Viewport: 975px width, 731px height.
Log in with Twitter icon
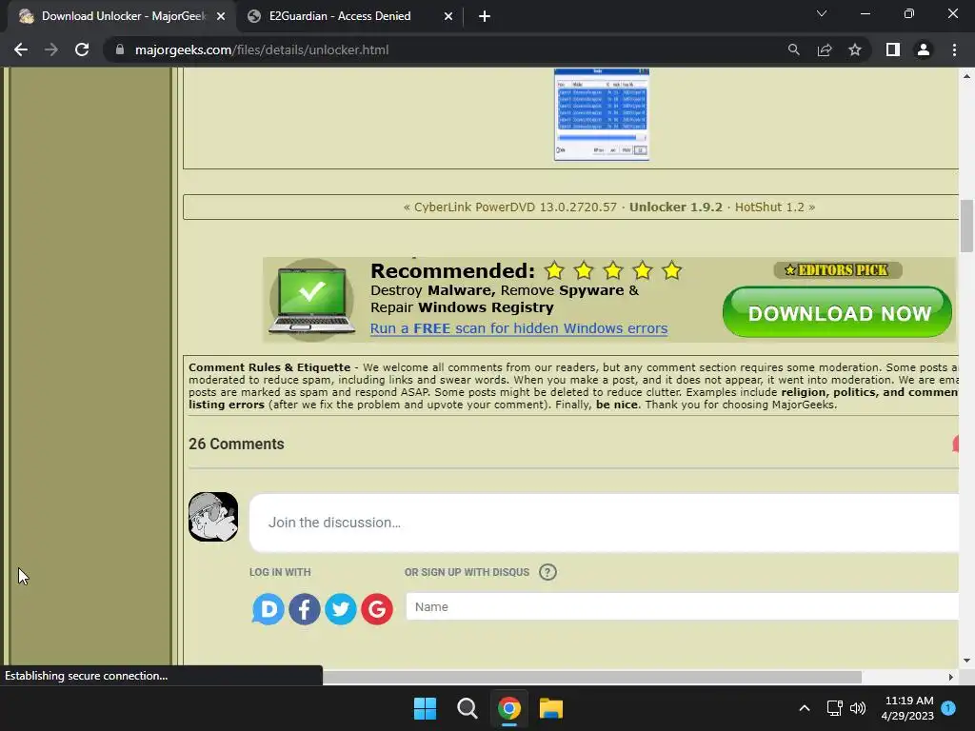341,609
